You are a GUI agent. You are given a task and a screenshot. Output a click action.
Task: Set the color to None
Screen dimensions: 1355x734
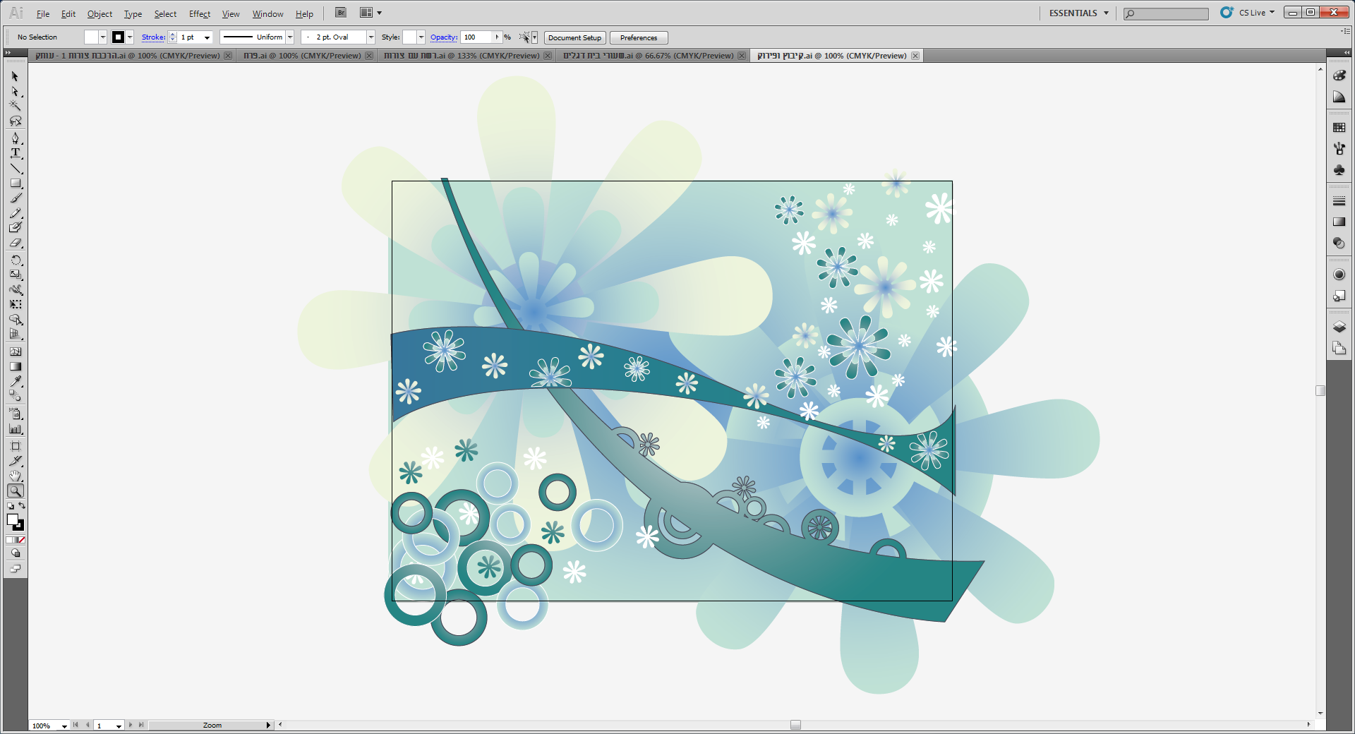pyautogui.click(x=22, y=540)
